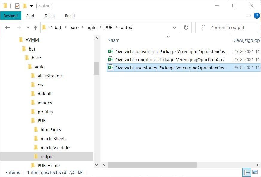Viewport: 261px width, 177px height.
Task: Open Help with the blue question mark icon
Action: point(257,16)
